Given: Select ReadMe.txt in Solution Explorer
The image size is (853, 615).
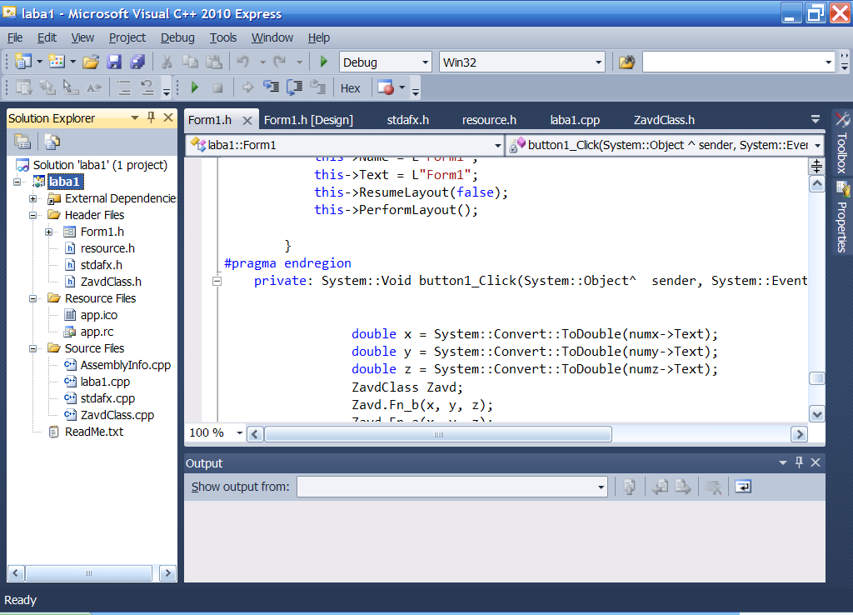Looking at the screenshot, I should click(x=94, y=432).
